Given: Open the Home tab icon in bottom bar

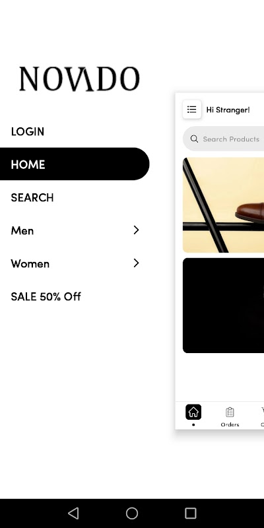Looking at the screenshot, I should coord(193,412).
